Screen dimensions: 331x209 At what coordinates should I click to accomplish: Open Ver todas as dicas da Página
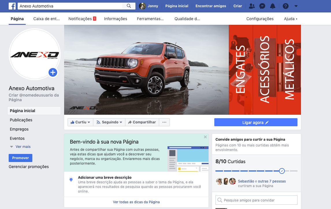(x=136, y=202)
